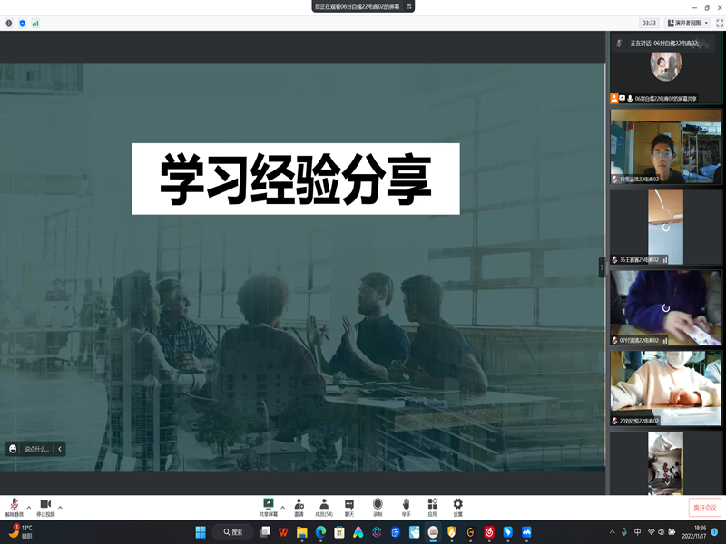Collapse the participant video side panel
Screen dimensions: 726x544
coord(601,267)
